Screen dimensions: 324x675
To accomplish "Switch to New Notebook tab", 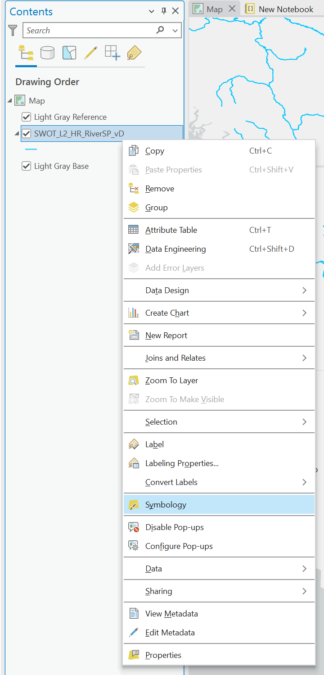I will click(279, 9).
